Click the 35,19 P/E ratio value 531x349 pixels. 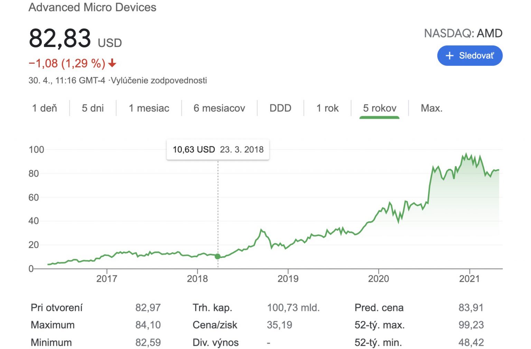(279, 325)
